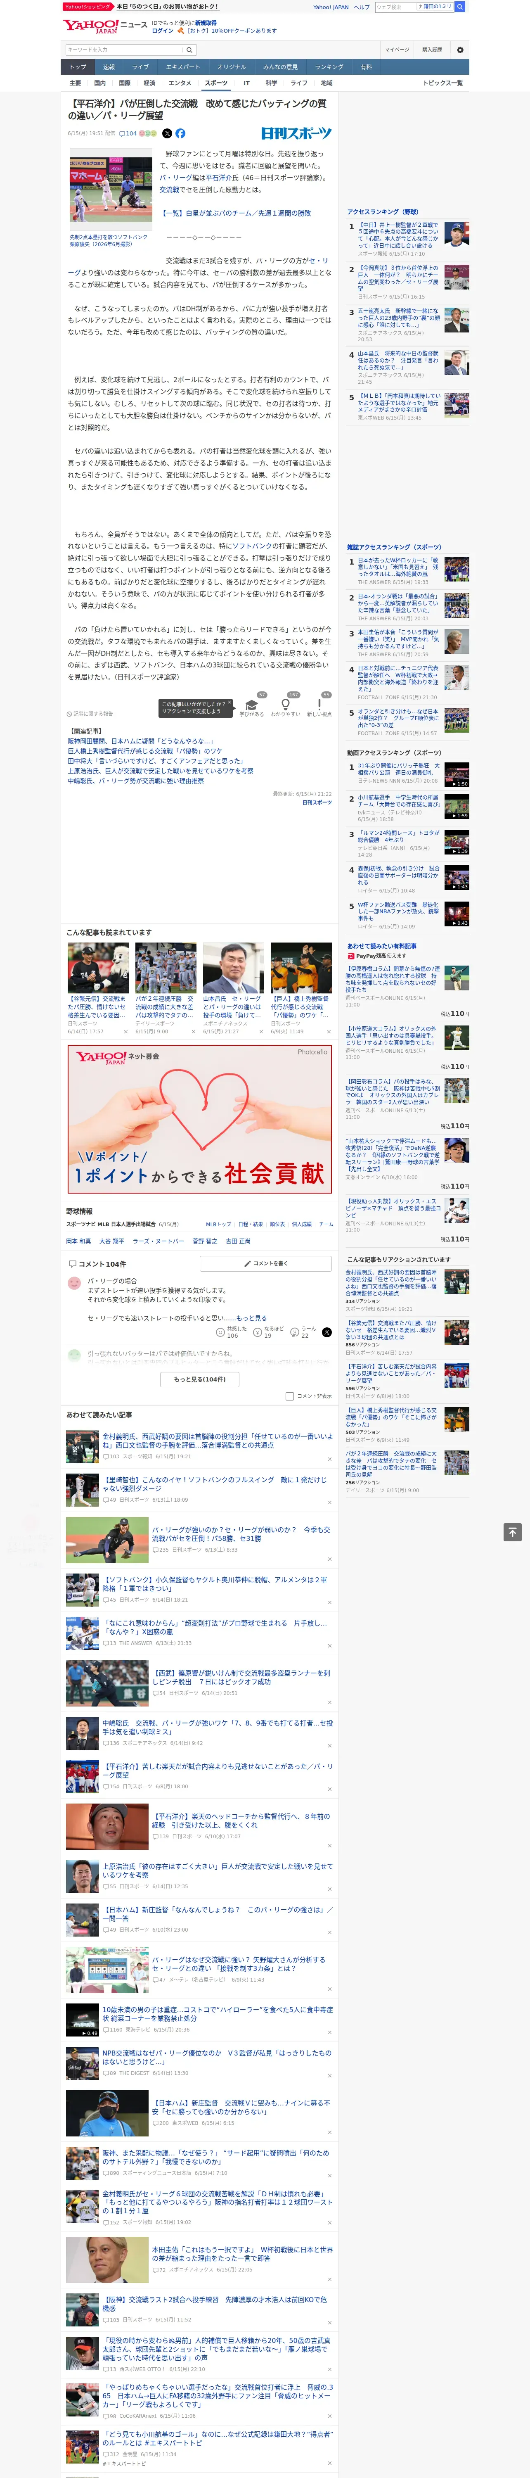The width and height of the screenshot is (530, 2478).
Task: Open トピックス一覧 link
Action: click(x=442, y=83)
